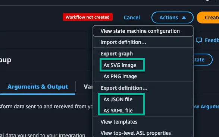
Task: Click the upward triangle on Actions button
Action: click(184, 17)
